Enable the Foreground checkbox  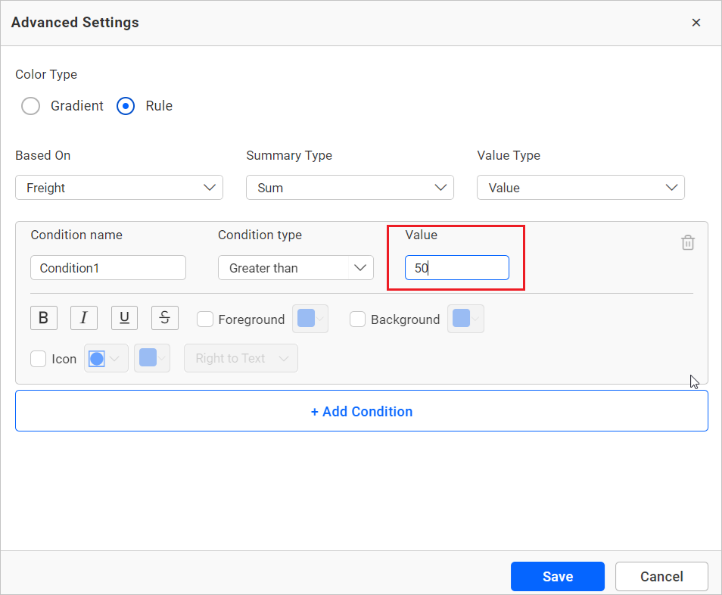[205, 319]
